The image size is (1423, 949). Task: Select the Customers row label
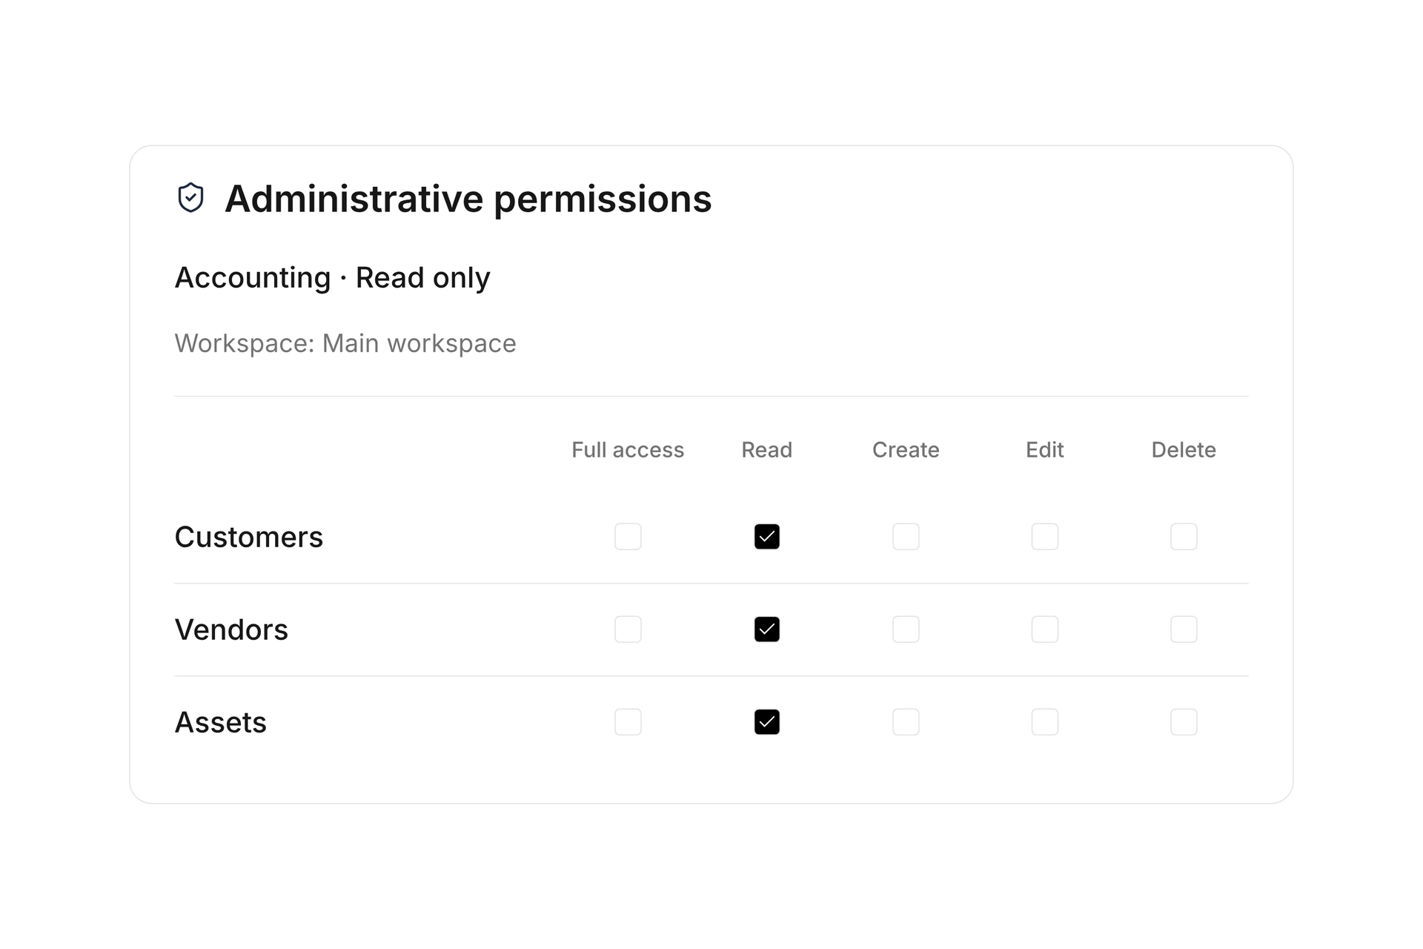[x=249, y=537]
